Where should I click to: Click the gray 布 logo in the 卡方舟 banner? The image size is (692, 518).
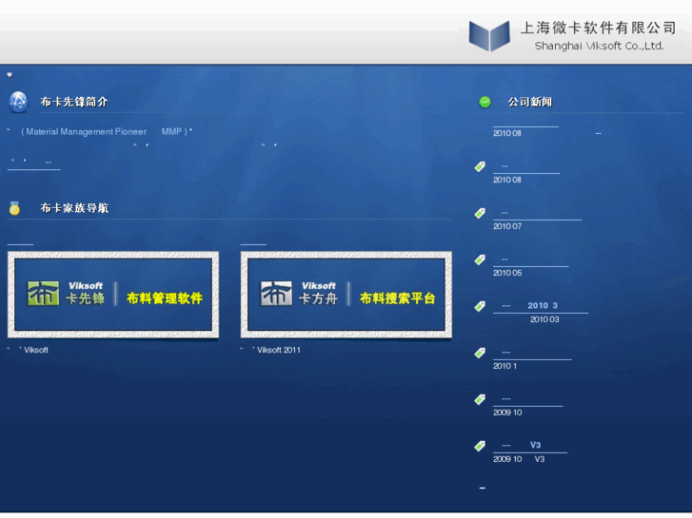point(276,293)
